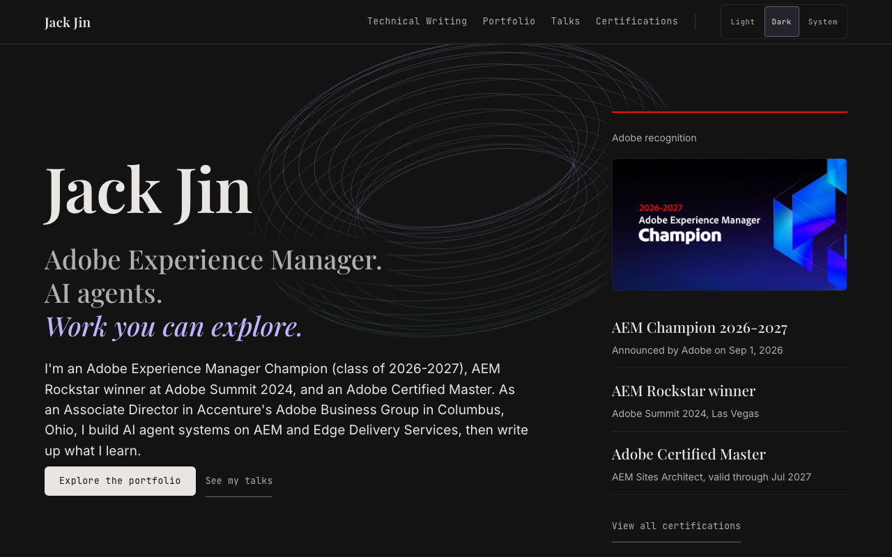892x557 pixels.
Task: Click Adobe Summit 2024, Las Vegas text
Action: (685, 414)
